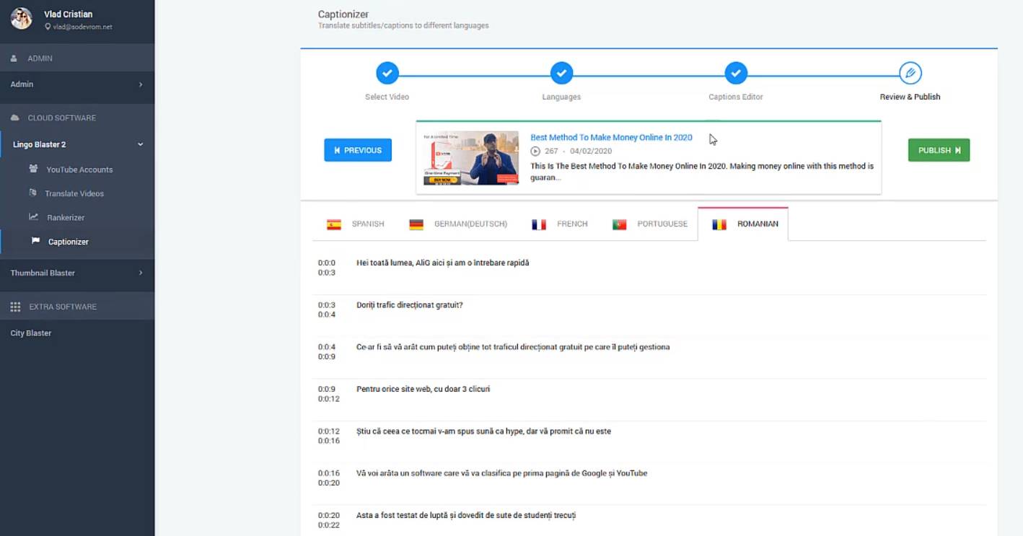1023x536 pixels.
Task: Open the Best Method To Make Money video link
Action: [611, 137]
